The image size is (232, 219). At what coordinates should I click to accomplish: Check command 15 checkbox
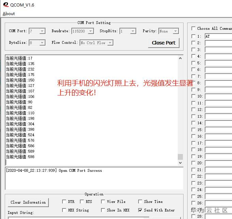click(x=193, y=130)
